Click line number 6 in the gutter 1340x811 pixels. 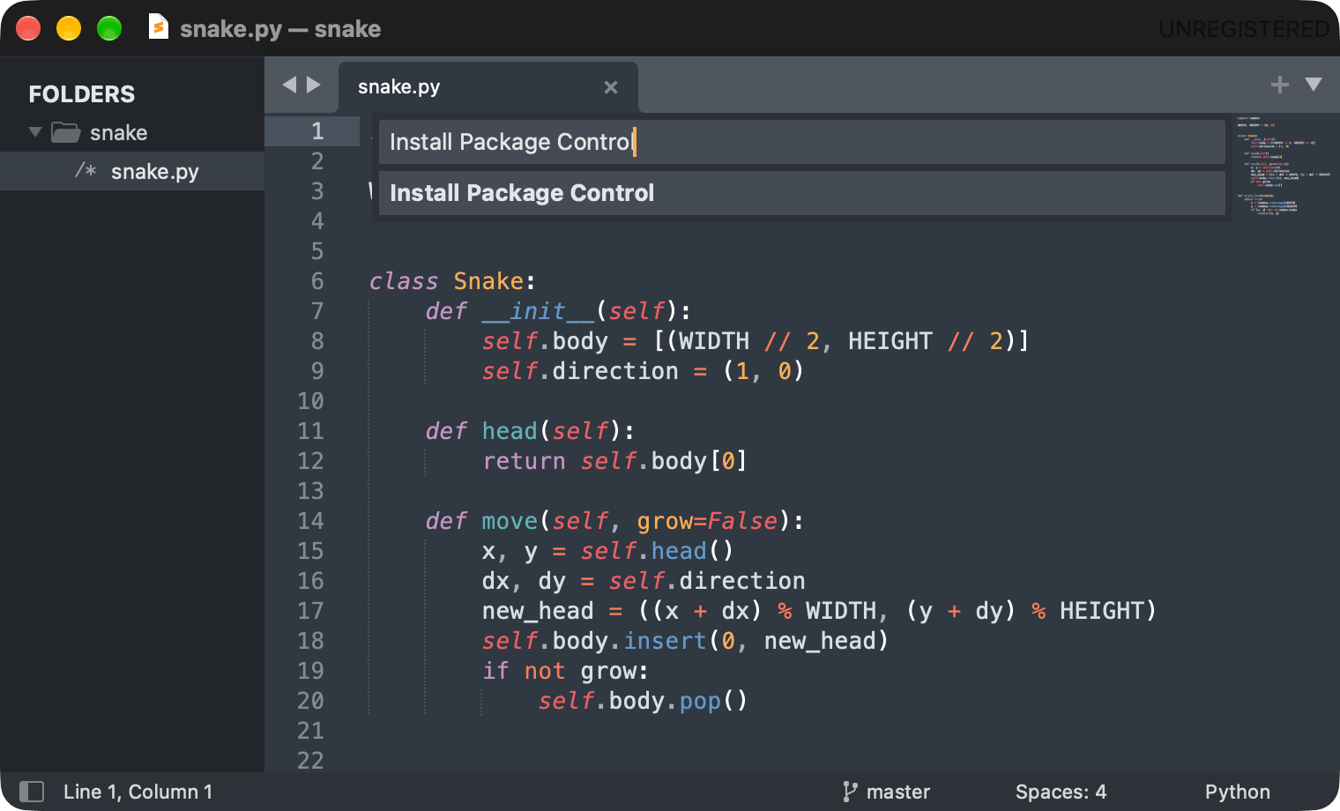tap(317, 281)
